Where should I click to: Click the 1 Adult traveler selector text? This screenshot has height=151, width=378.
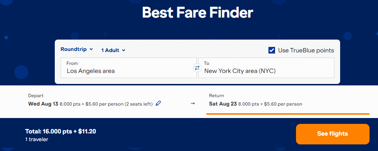pyautogui.click(x=110, y=50)
